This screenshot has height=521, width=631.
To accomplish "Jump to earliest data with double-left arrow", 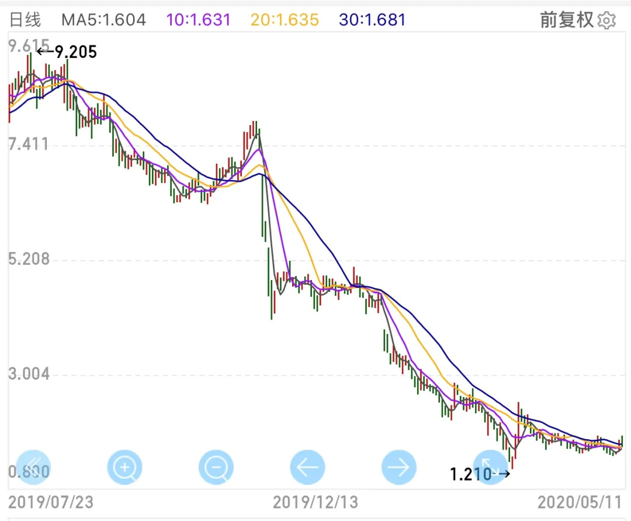I will pyautogui.click(x=33, y=467).
